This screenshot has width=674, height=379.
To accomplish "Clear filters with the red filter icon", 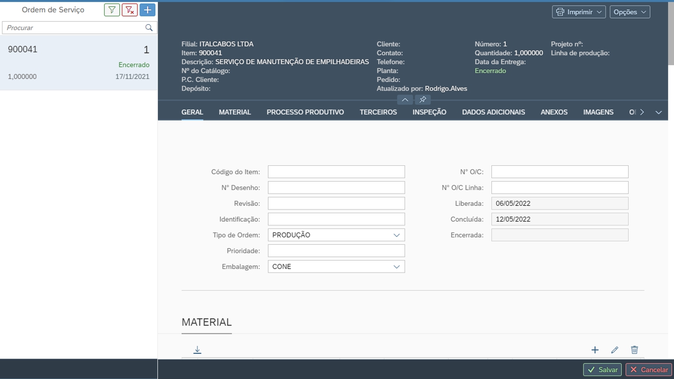I will (x=130, y=10).
